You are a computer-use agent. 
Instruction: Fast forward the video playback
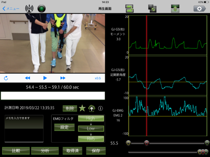tap(63, 78)
